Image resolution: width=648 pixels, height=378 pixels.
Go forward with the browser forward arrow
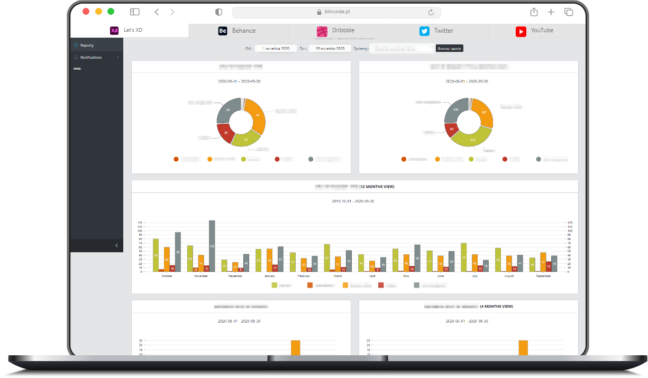172,12
